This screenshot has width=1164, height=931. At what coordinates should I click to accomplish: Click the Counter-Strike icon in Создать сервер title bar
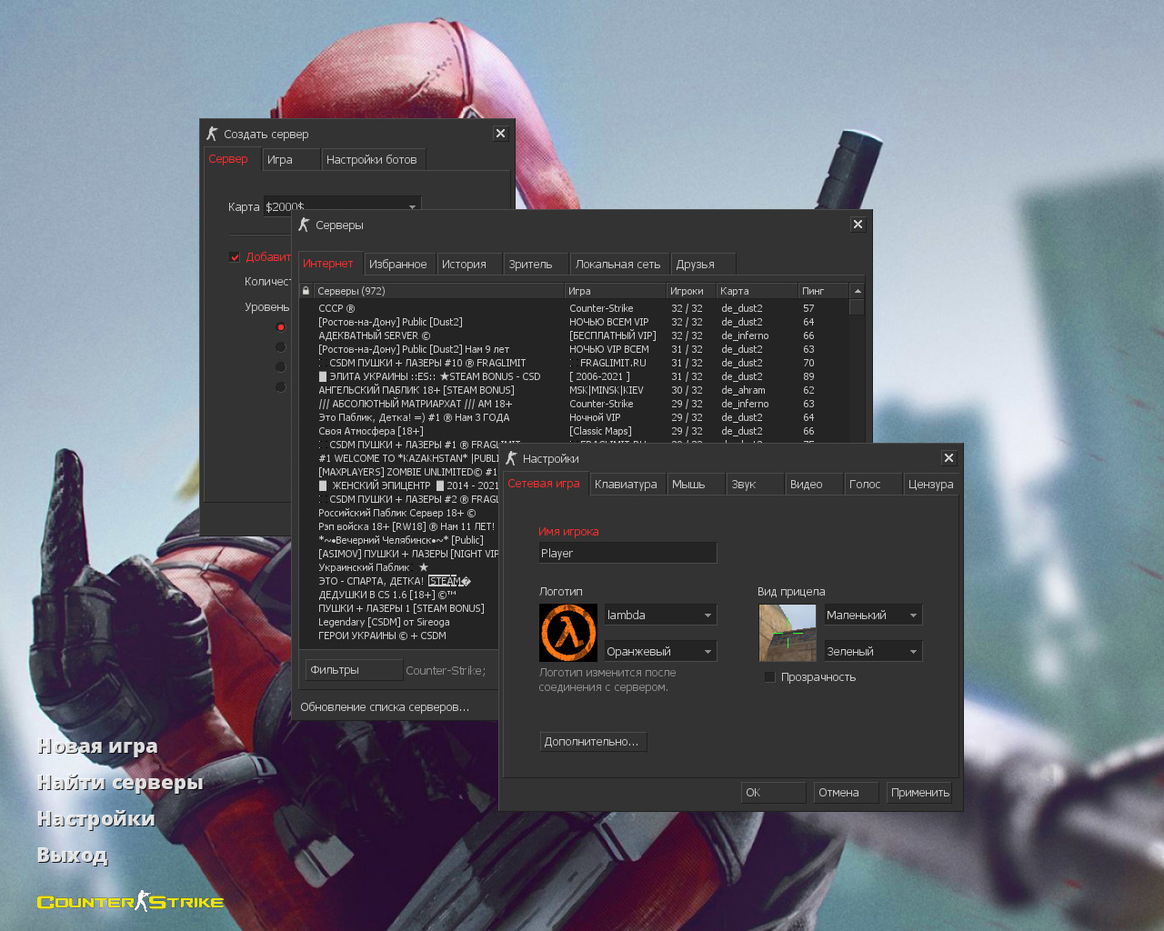coord(213,134)
